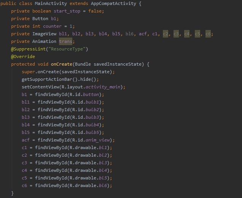Viewport: 242px width, 198px height.
Task: Click the bulb1 resource id
Action: pos(92,102)
